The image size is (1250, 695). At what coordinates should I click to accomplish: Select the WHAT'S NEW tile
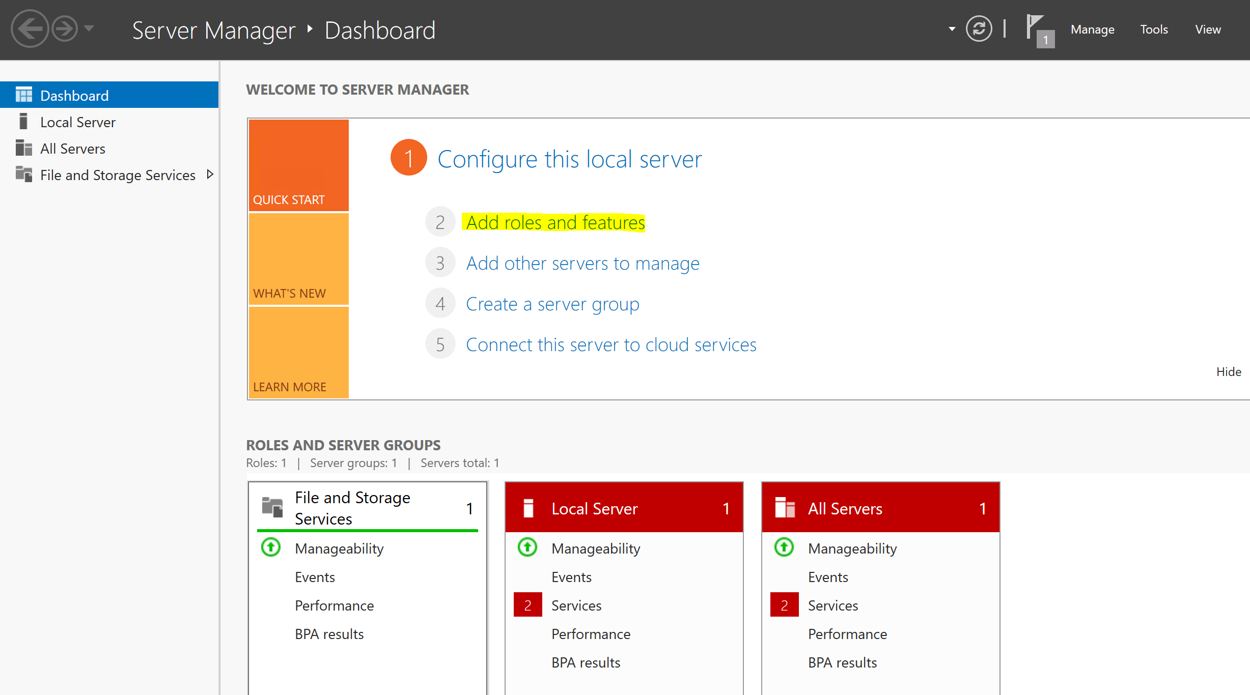coord(299,259)
